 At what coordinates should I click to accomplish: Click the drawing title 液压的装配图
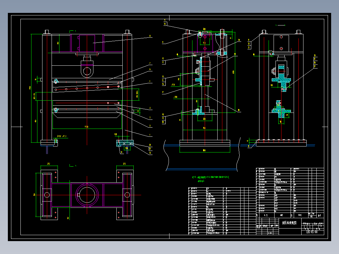[x=289, y=223]
